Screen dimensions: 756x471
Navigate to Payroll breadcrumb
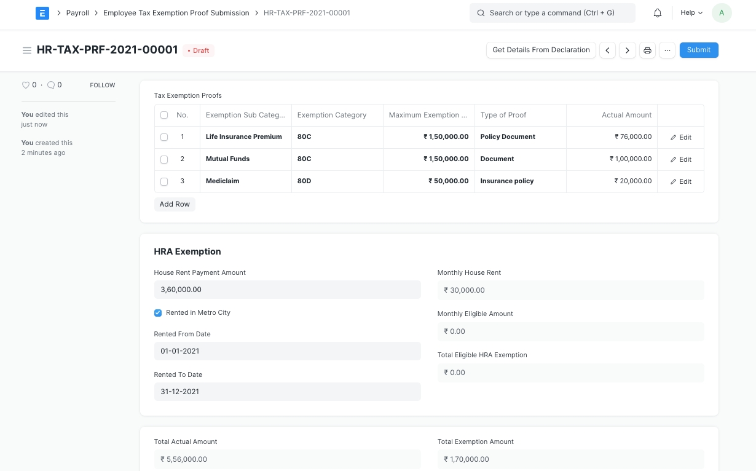pos(77,13)
